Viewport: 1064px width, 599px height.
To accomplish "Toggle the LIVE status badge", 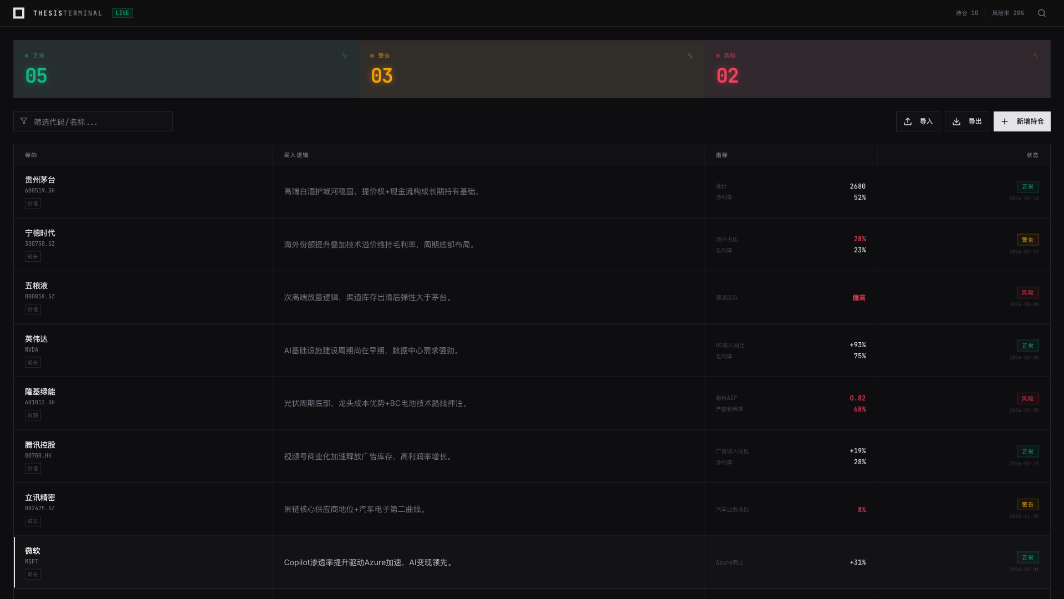I will point(122,13).
